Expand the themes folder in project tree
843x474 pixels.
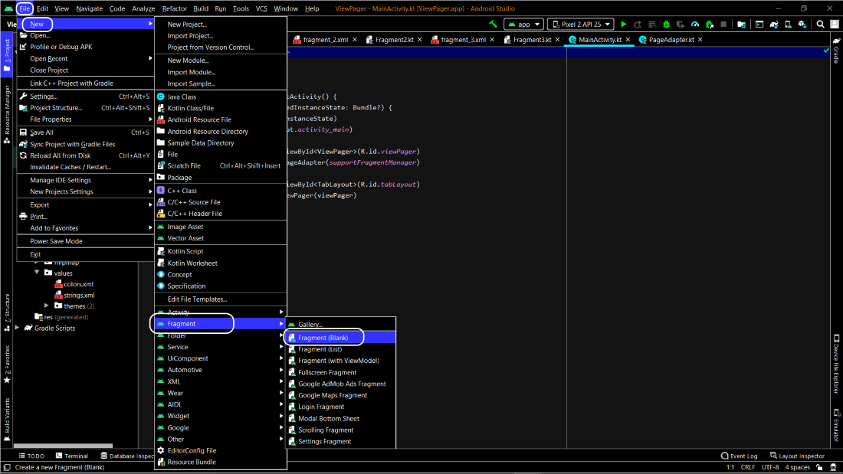[x=47, y=306]
